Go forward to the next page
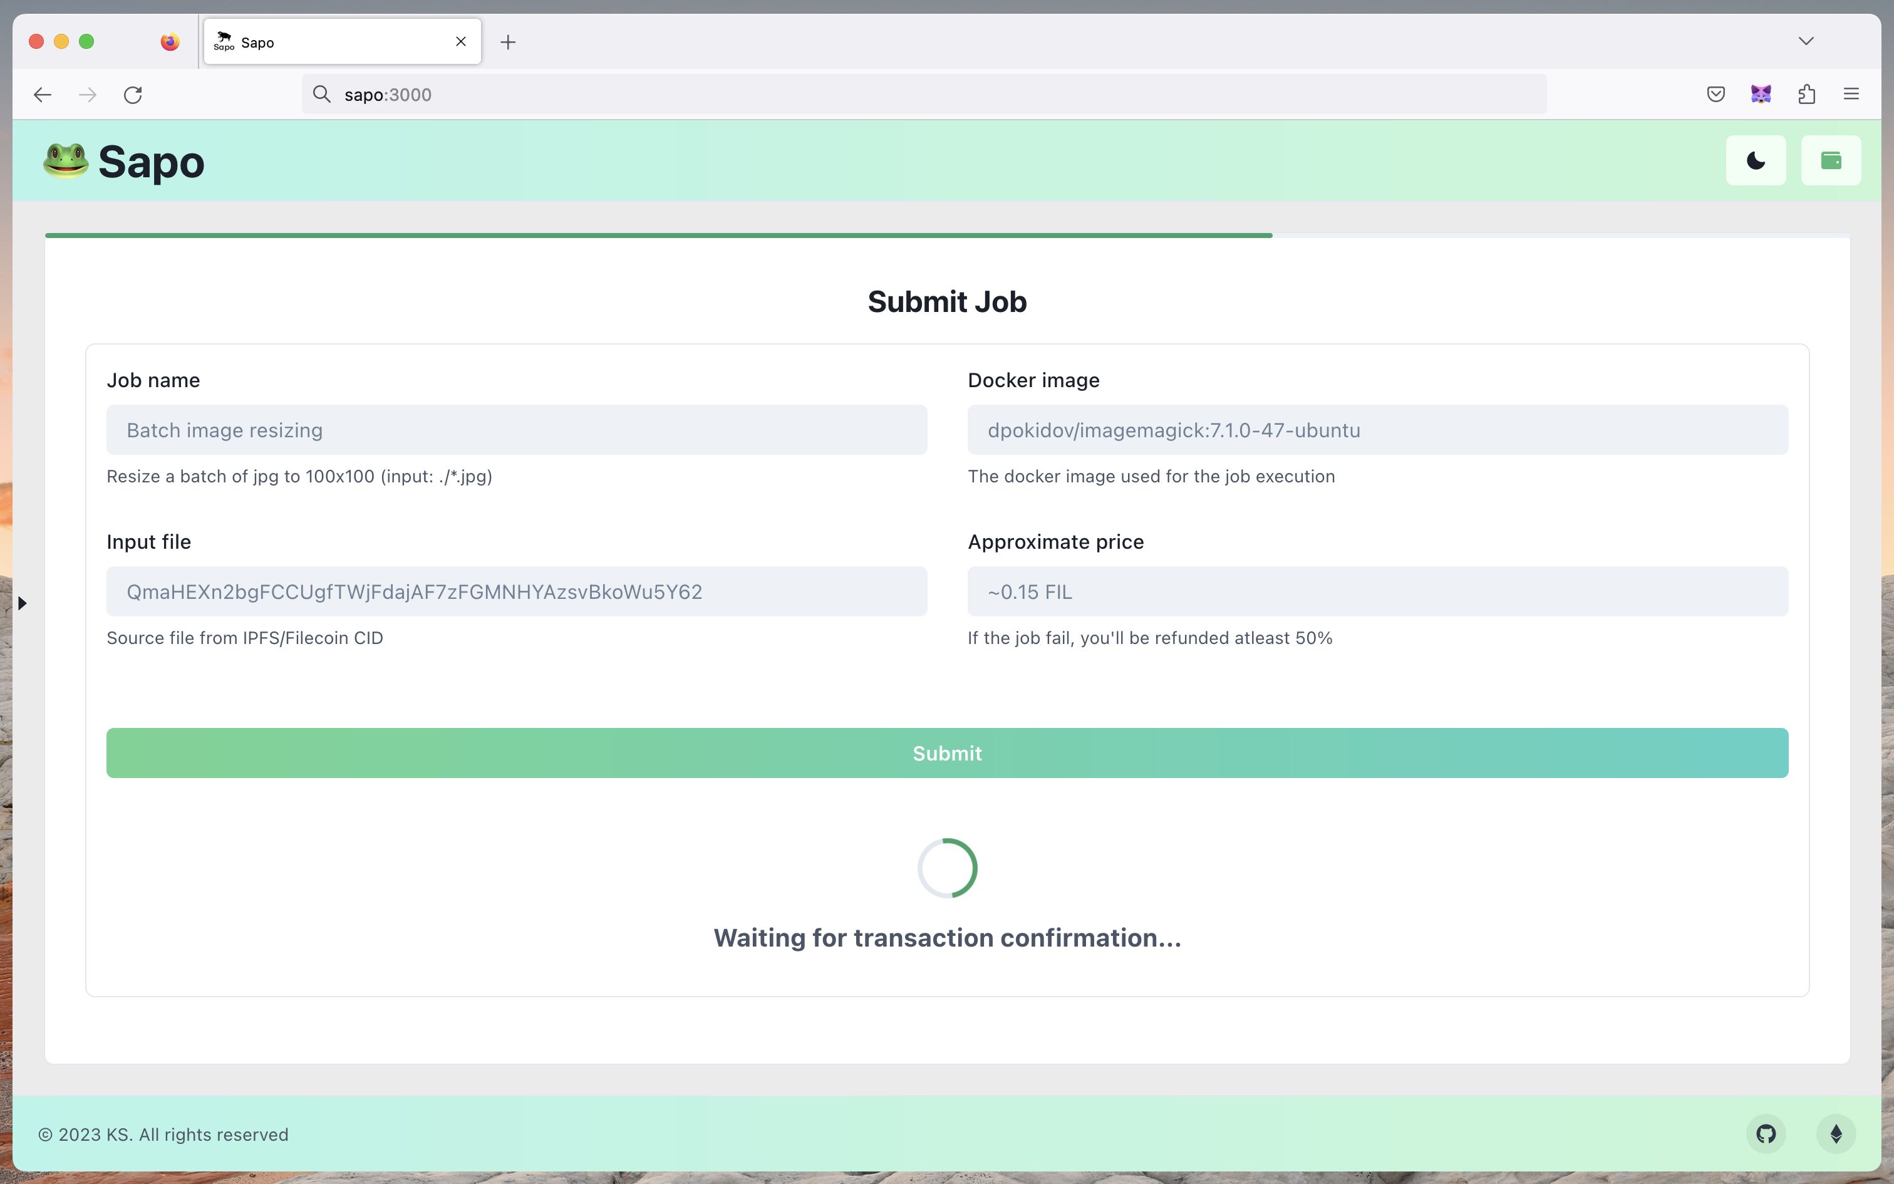 click(88, 95)
